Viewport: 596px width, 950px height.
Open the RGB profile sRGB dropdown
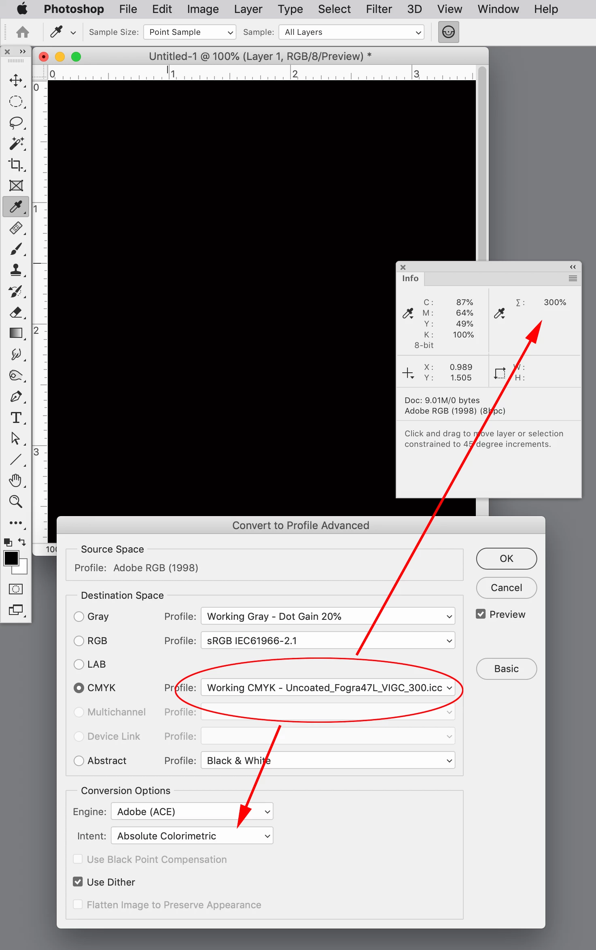(328, 641)
